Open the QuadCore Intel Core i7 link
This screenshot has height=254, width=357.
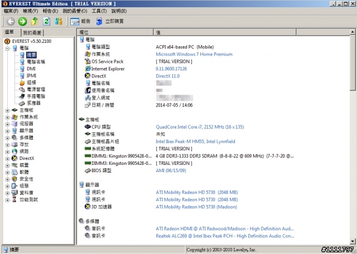click(x=200, y=127)
